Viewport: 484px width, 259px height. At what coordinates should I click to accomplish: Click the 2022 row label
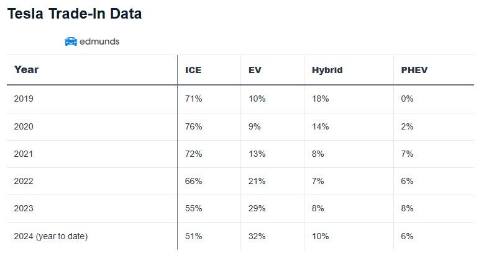(24, 181)
